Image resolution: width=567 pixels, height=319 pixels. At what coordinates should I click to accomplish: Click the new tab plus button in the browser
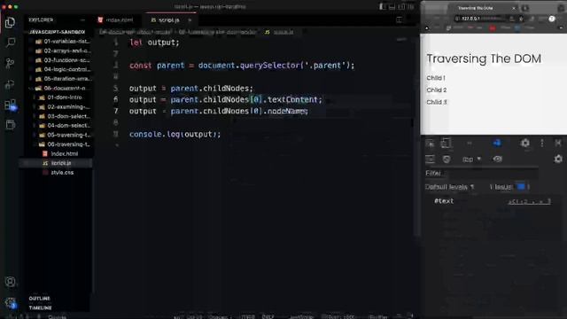click(525, 8)
